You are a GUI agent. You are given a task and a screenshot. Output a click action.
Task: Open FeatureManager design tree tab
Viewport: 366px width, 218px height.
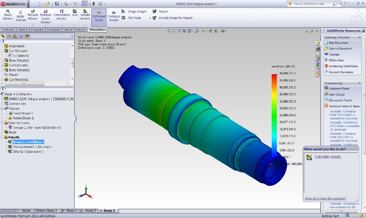click(x=3, y=37)
